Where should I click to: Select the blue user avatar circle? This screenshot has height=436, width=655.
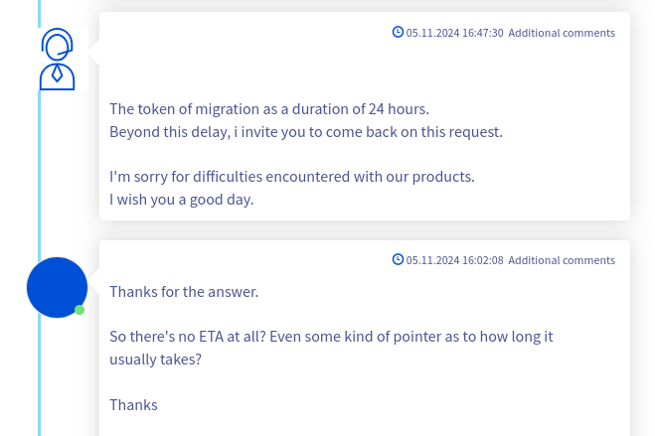point(57,287)
